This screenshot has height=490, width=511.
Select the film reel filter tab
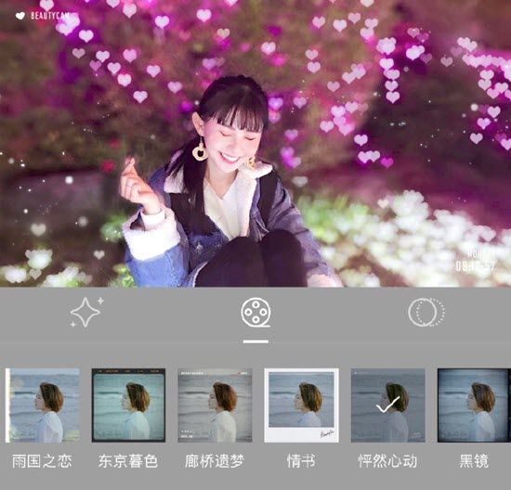(255, 313)
